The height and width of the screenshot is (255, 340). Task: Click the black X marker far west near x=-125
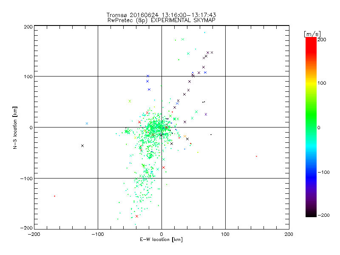[82, 146]
